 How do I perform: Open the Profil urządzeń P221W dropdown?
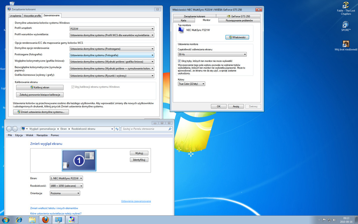112,29
